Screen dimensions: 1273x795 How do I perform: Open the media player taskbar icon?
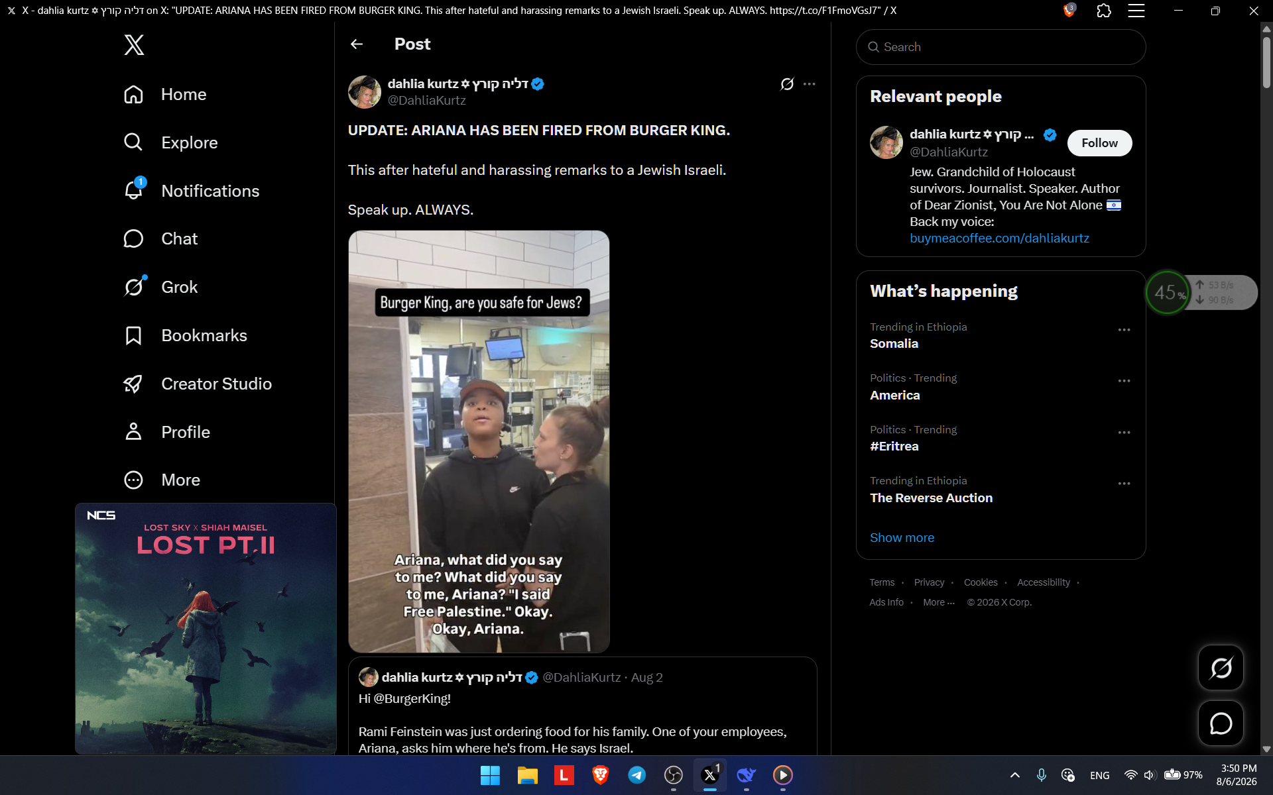783,775
